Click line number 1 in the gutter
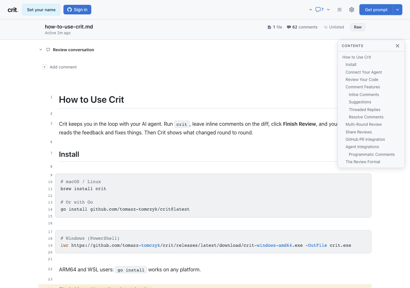Screen dimensions: 410x288 (x=51, y=97)
